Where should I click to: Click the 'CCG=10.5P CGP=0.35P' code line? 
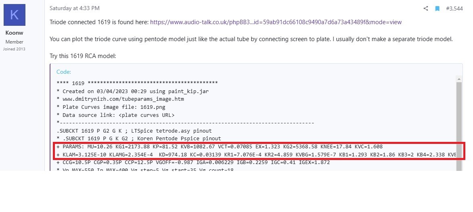coord(193,162)
